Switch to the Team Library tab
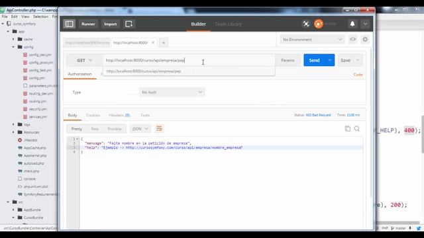The image size is (424, 238). click(x=229, y=24)
